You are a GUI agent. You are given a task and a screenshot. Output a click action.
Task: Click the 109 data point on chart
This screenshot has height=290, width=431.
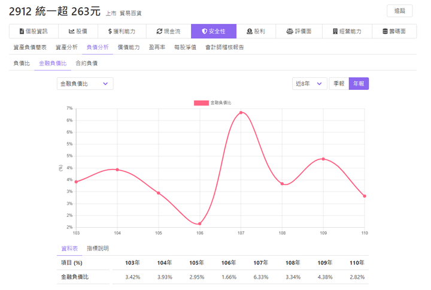point(323,159)
